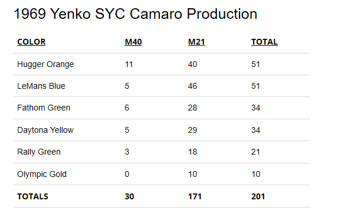Select the LeMans Blue row label
Viewport: 364px width, 214px height.
click(x=41, y=86)
